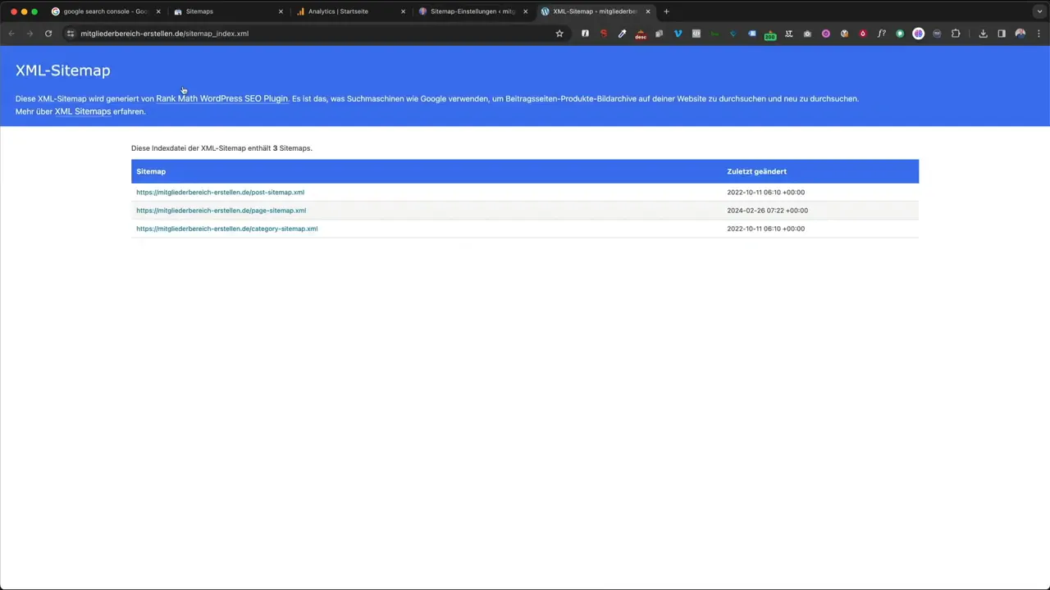Open the user profile avatar menu

1020,34
